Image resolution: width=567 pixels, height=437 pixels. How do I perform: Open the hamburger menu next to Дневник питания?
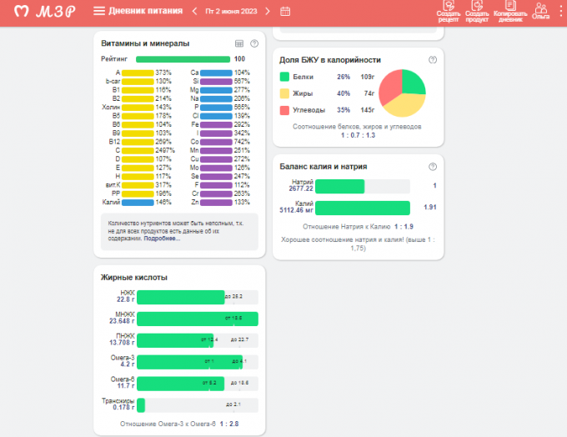pyautogui.click(x=99, y=12)
